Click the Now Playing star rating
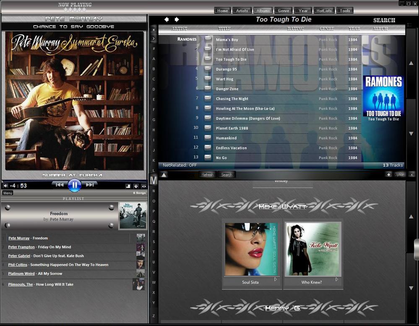 pyautogui.click(x=75, y=10)
